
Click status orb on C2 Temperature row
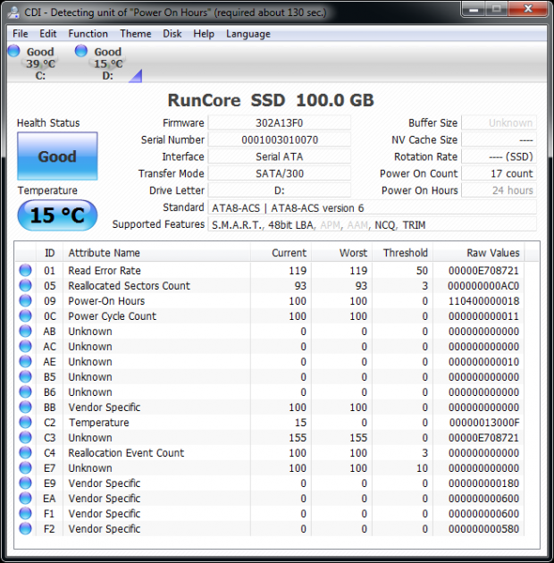26,422
